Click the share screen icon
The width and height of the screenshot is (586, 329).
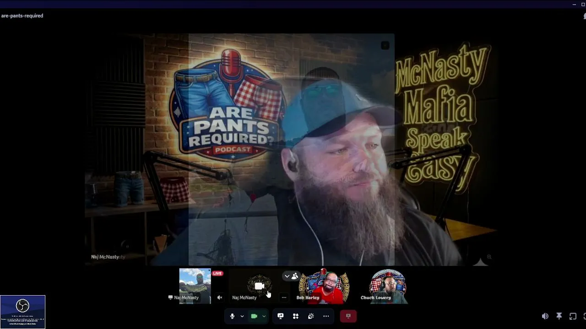tap(281, 316)
